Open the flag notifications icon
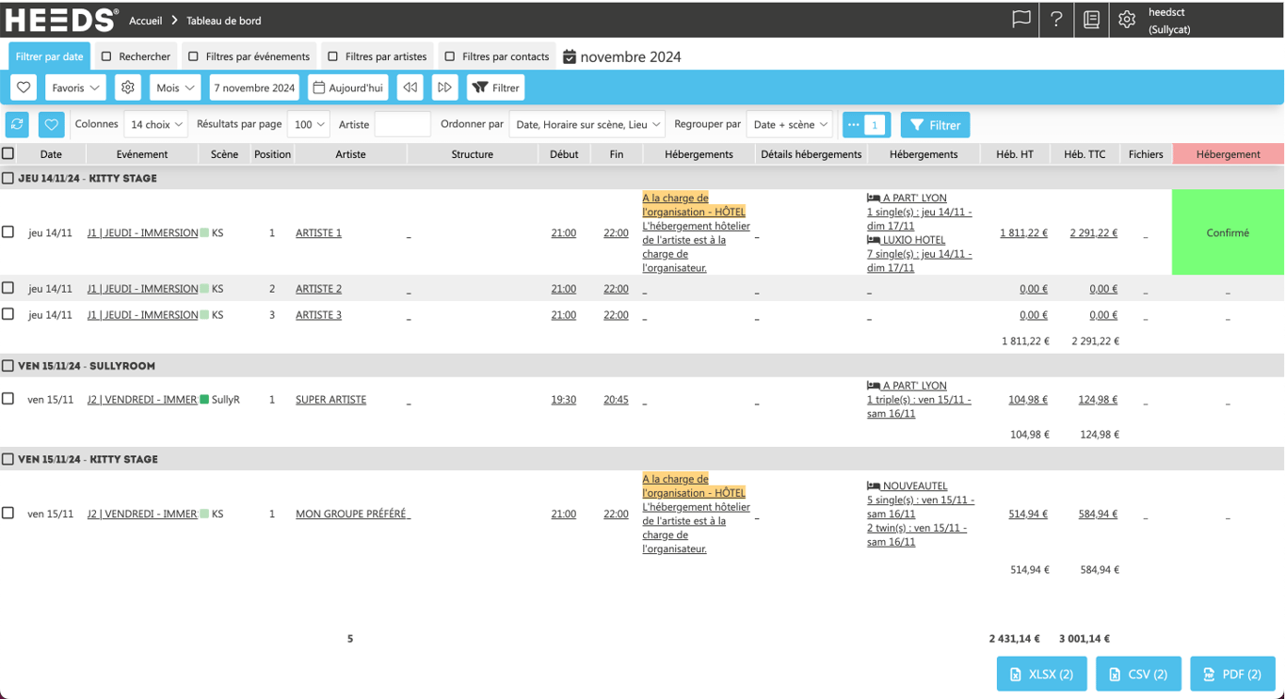Screen dimensions: 1286x699 (x=1021, y=20)
